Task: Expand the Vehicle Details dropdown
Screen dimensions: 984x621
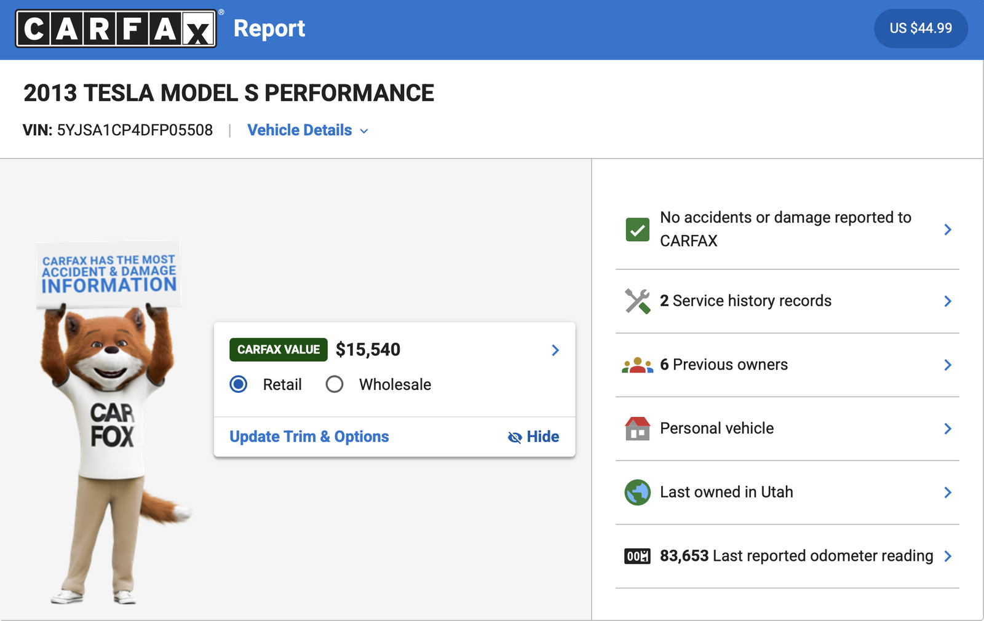Action: coord(307,130)
